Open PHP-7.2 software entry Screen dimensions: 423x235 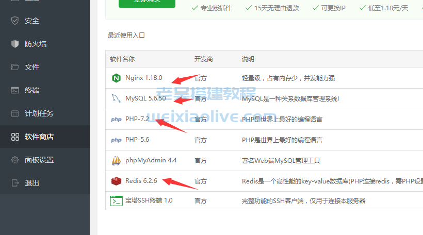pyautogui.click(x=137, y=119)
